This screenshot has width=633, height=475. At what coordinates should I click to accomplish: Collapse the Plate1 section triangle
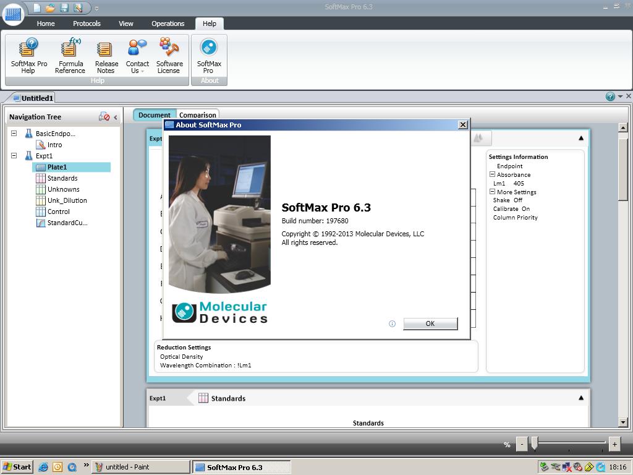581,138
